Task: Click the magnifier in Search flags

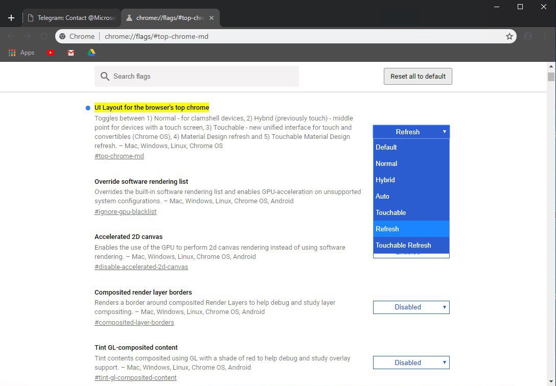Action: pos(105,77)
